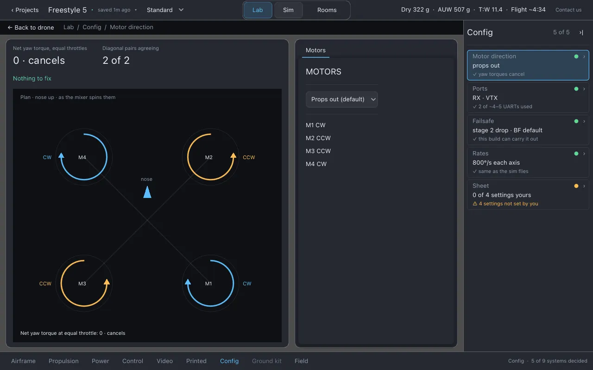
Task: Click the Config breadcrumb
Action: pyautogui.click(x=92, y=27)
